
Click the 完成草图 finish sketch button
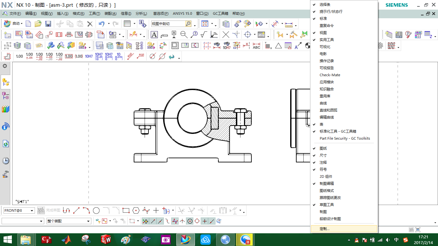49,210
